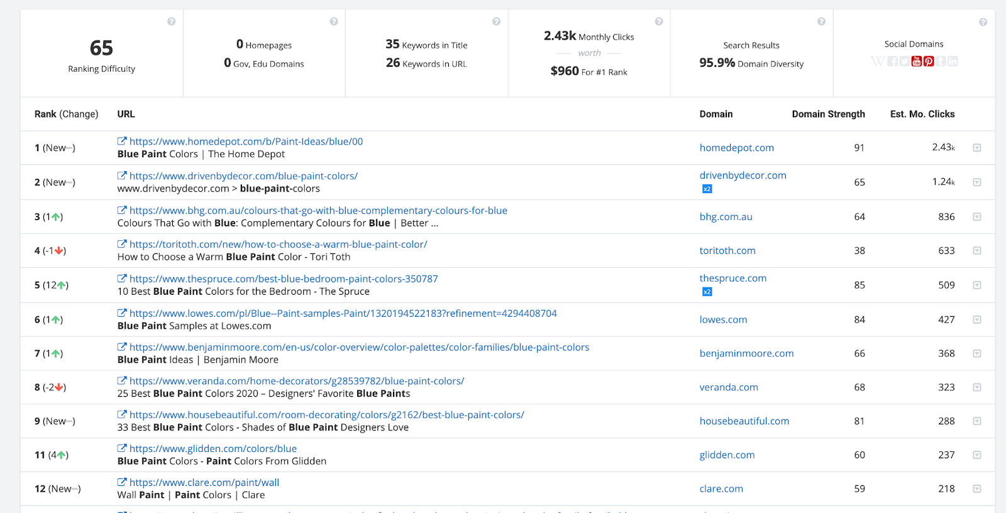The width and height of the screenshot is (1006, 513).
Task: Click the URL column header
Action: (x=126, y=114)
